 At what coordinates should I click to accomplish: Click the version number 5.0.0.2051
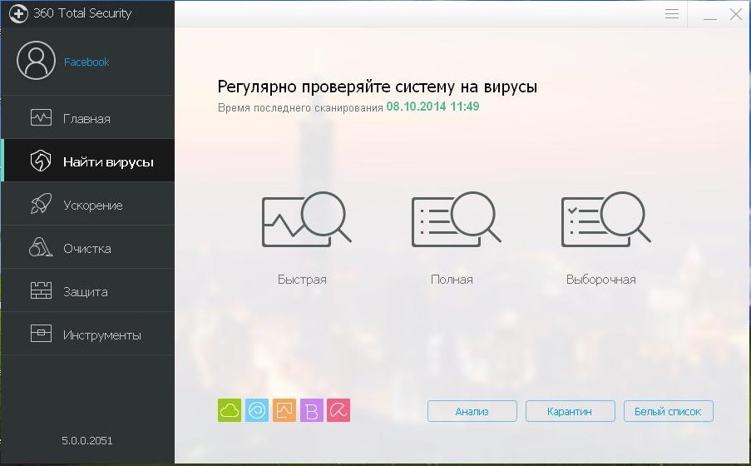click(x=87, y=440)
